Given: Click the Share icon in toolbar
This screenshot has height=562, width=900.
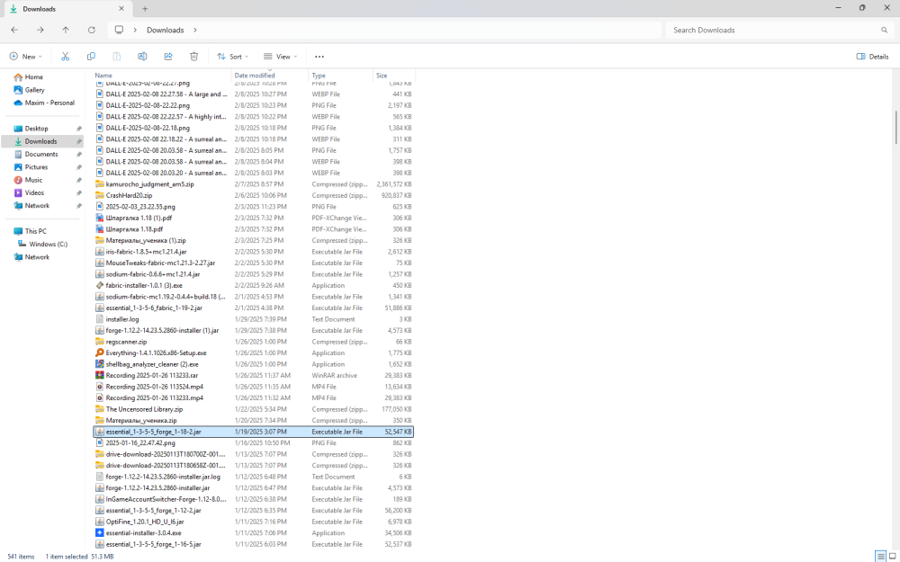Looking at the screenshot, I should (x=168, y=56).
